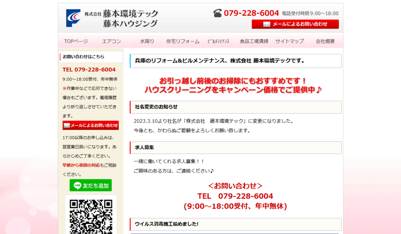Select 水周り from the navigation menu
This screenshot has width=401, height=234.
pyautogui.click(x=146, y=41)
